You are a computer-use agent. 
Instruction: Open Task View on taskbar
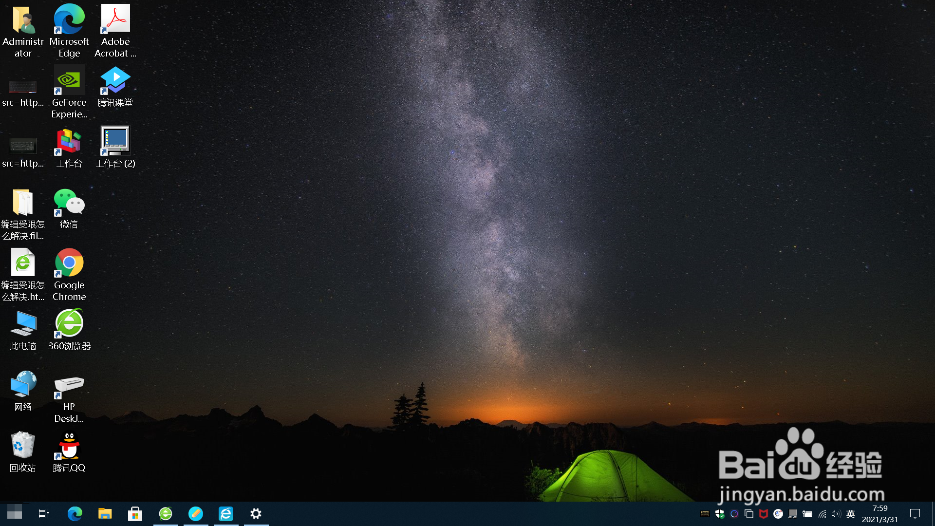coord(44,513)
